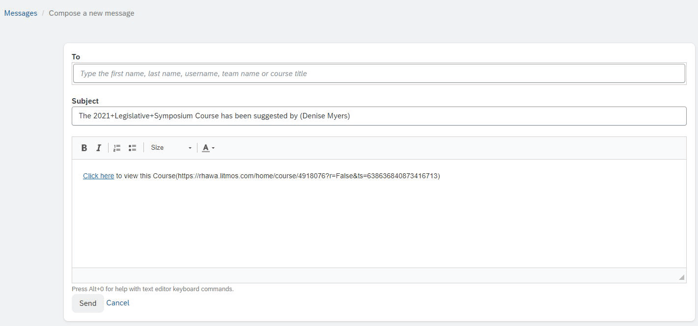Select 'Compose a new message' breadcrumb text
Viewport: 698px width, 326px height.
(x=91, y=13)
